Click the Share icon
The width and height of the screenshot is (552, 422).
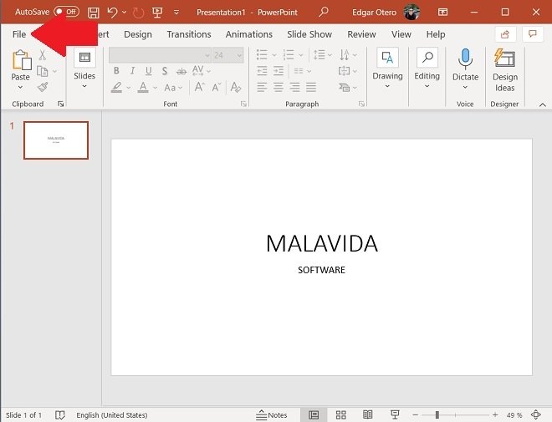505,34
